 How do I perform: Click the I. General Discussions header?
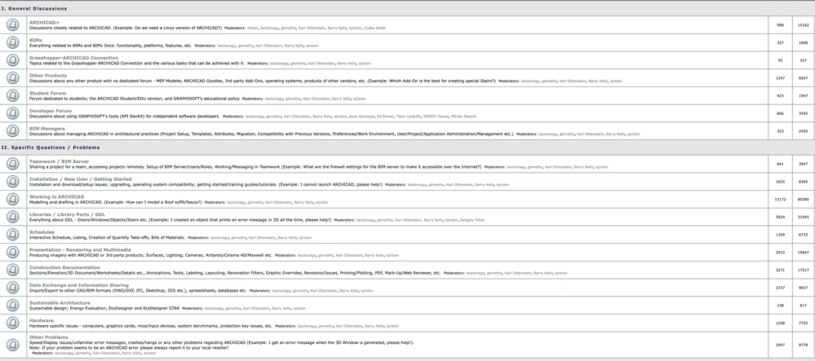pos(33,9)
